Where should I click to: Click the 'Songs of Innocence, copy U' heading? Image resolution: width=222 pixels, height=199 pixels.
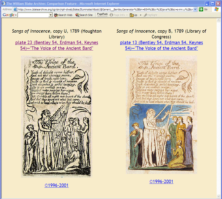click(57, 34)
